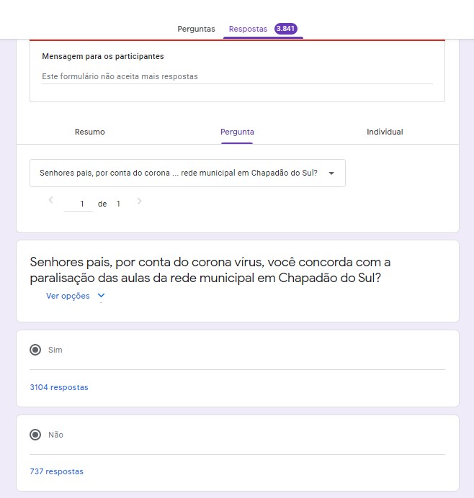
Task: Open the Respostas tab
Action: click(248, 29)
